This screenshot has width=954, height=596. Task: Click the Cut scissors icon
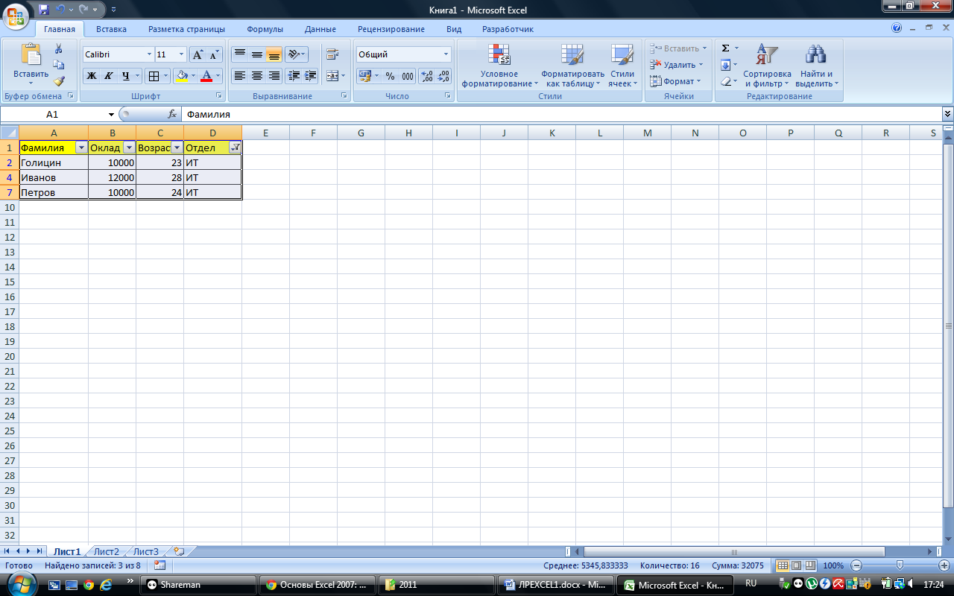(59, 48)
